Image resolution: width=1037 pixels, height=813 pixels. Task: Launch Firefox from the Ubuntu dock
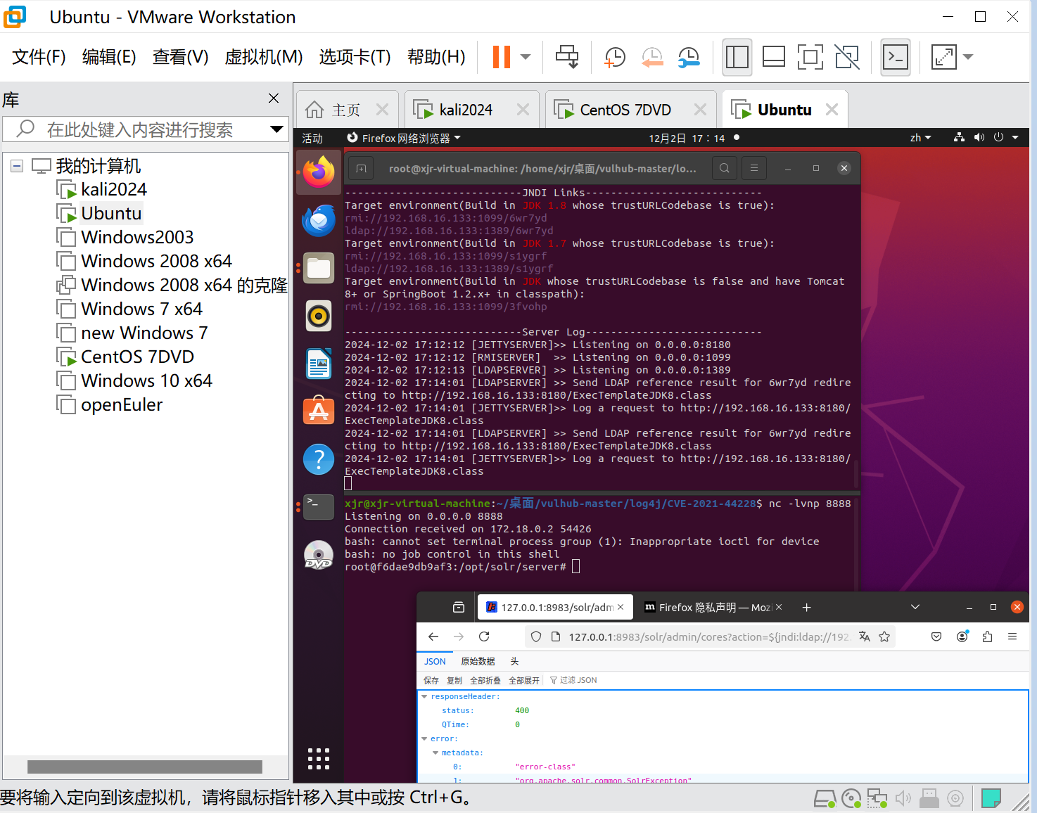[x=319, y=172]
